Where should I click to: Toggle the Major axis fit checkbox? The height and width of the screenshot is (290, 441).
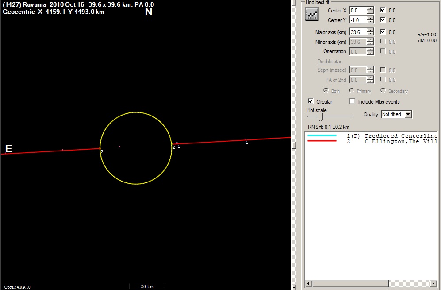click(x=383, y=32)
